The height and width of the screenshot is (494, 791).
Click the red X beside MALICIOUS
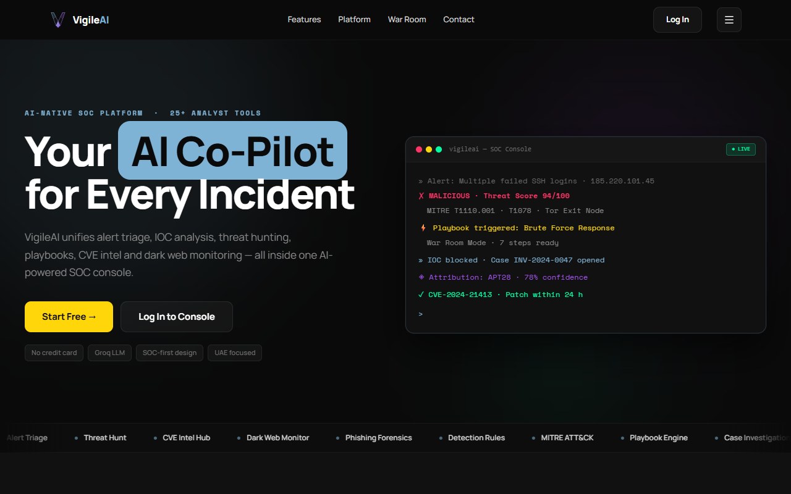pyautogui.click(x=421, y=196)
